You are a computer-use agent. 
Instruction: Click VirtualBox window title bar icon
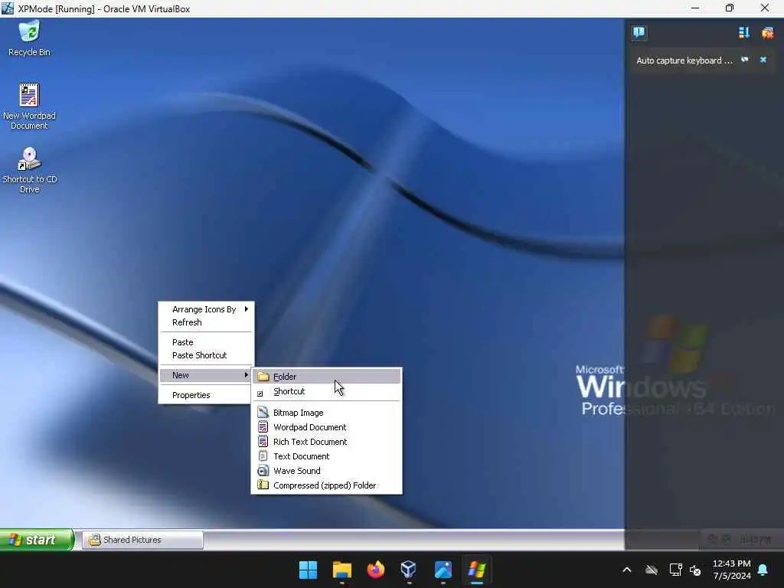(8, 8)
